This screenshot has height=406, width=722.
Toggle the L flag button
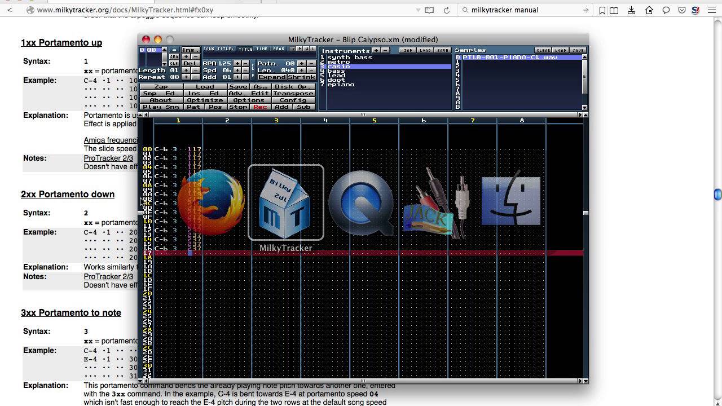point(312,49)
